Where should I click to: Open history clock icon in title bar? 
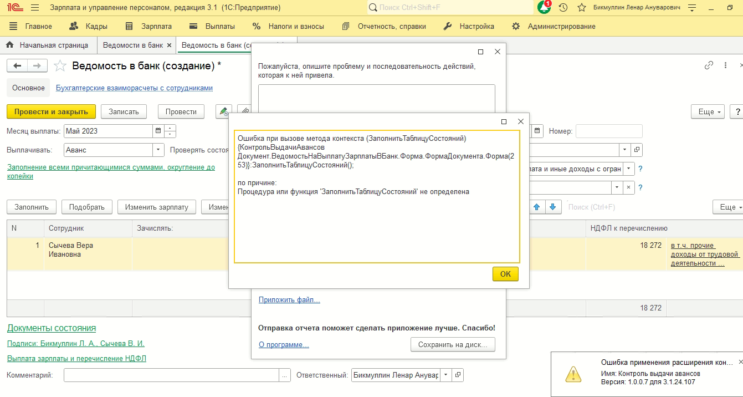coord(563,8)
